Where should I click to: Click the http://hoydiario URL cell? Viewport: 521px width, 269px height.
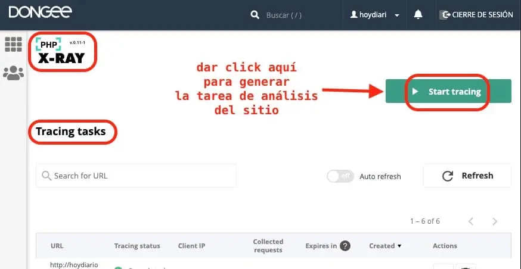(x=74, y=265)
